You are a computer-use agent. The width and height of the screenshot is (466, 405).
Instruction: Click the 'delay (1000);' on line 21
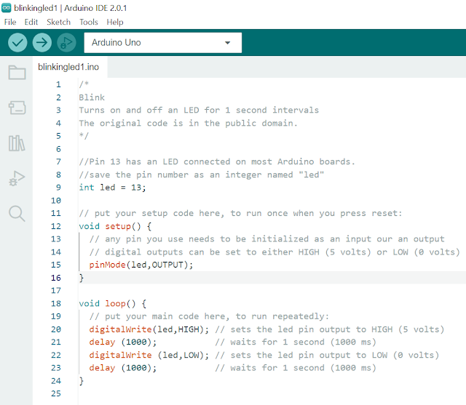coord(123,342)
